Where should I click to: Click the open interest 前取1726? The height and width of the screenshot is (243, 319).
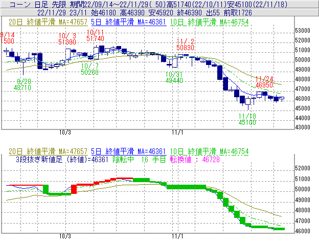click(x=238, y=13)
